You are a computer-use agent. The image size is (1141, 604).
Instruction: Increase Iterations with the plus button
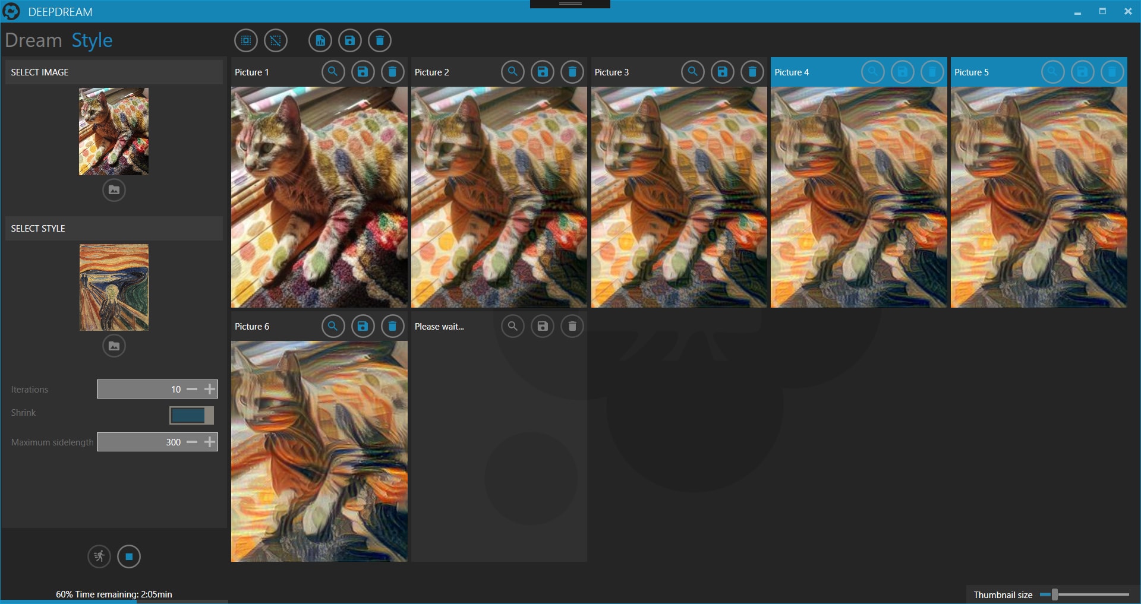click(210, 389)
